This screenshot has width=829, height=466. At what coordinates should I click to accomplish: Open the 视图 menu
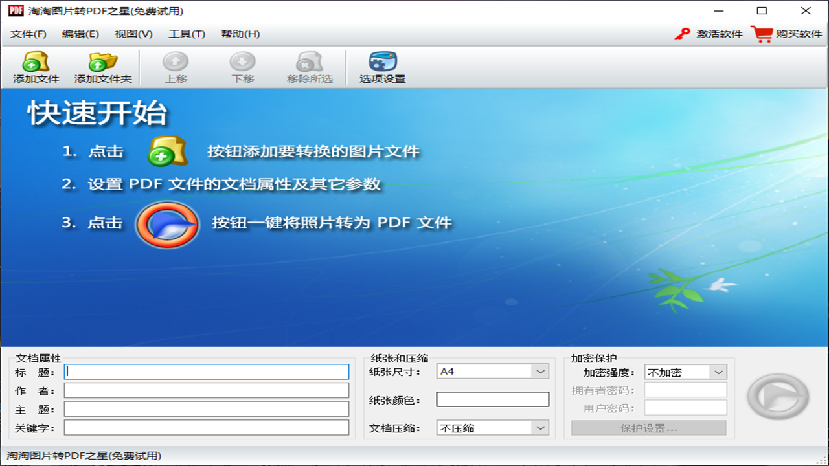click(135, 34)
